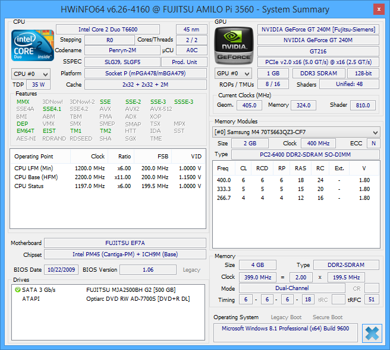Image resolution: width=390 pixels, height=350 pixels.
Task: Click the ECC value N field
Action: point(373,143)
